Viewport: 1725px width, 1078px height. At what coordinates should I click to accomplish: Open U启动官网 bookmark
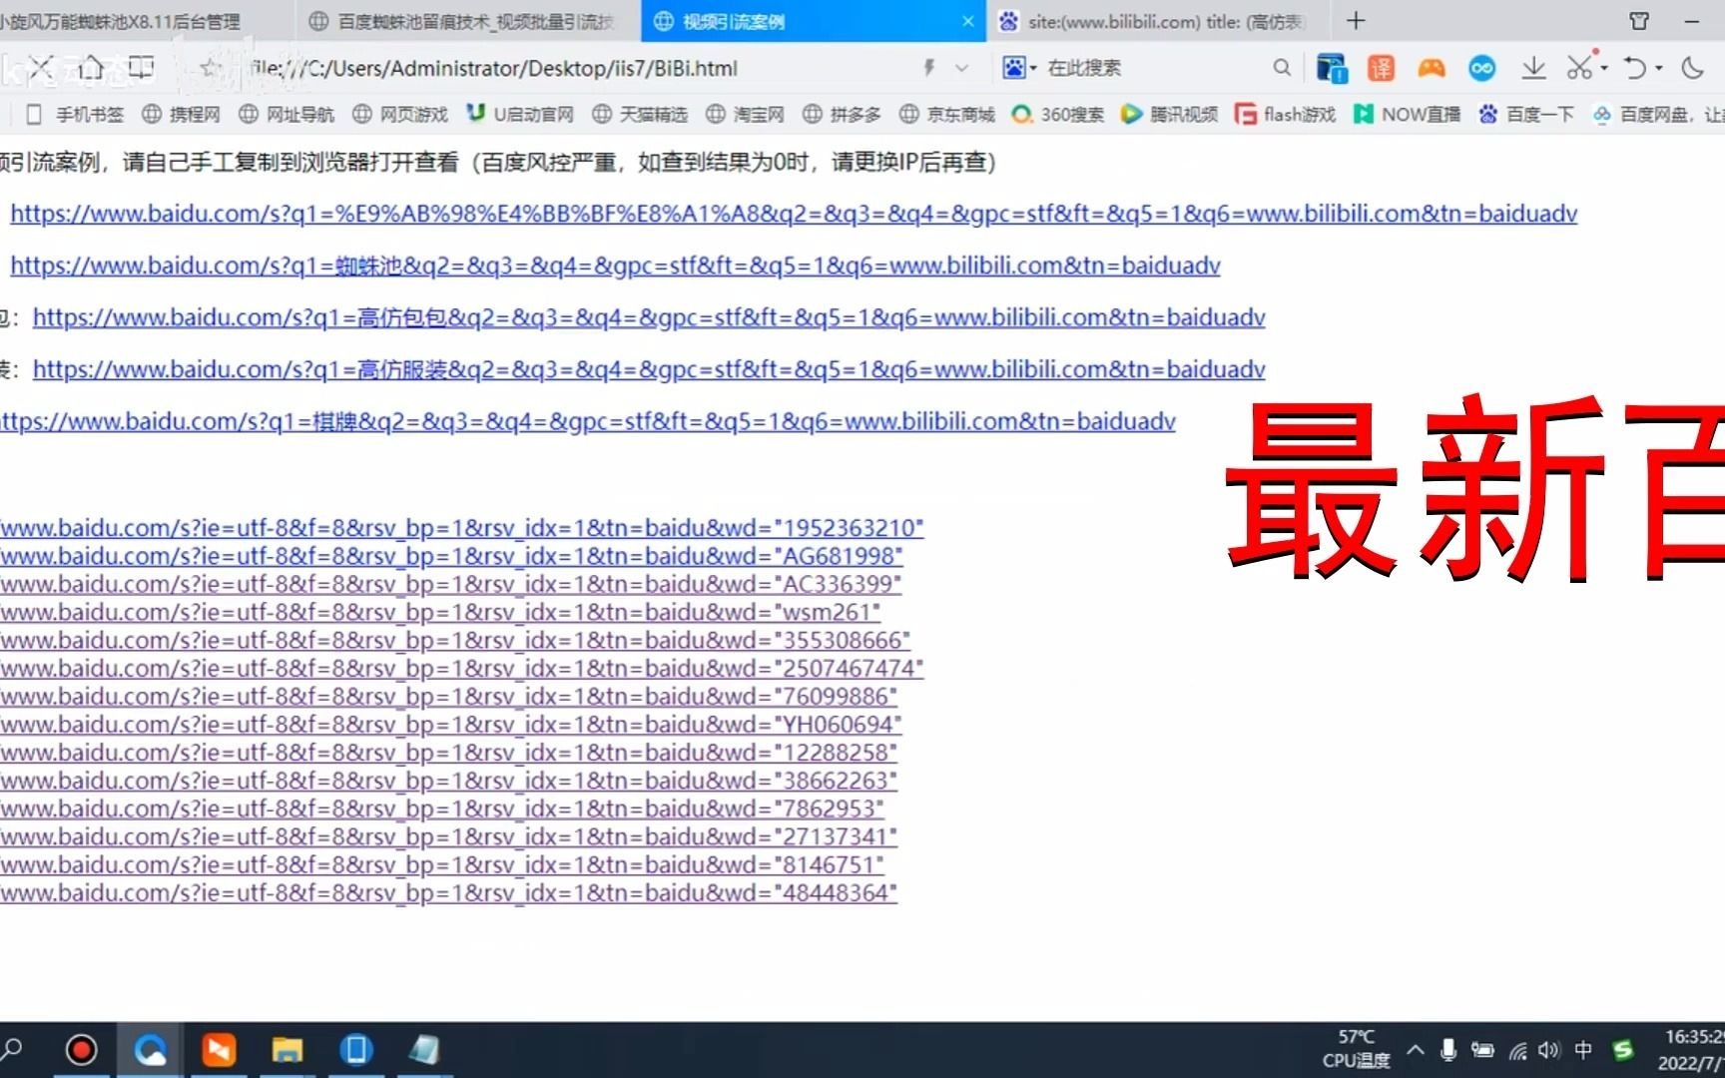pos(520,115)
